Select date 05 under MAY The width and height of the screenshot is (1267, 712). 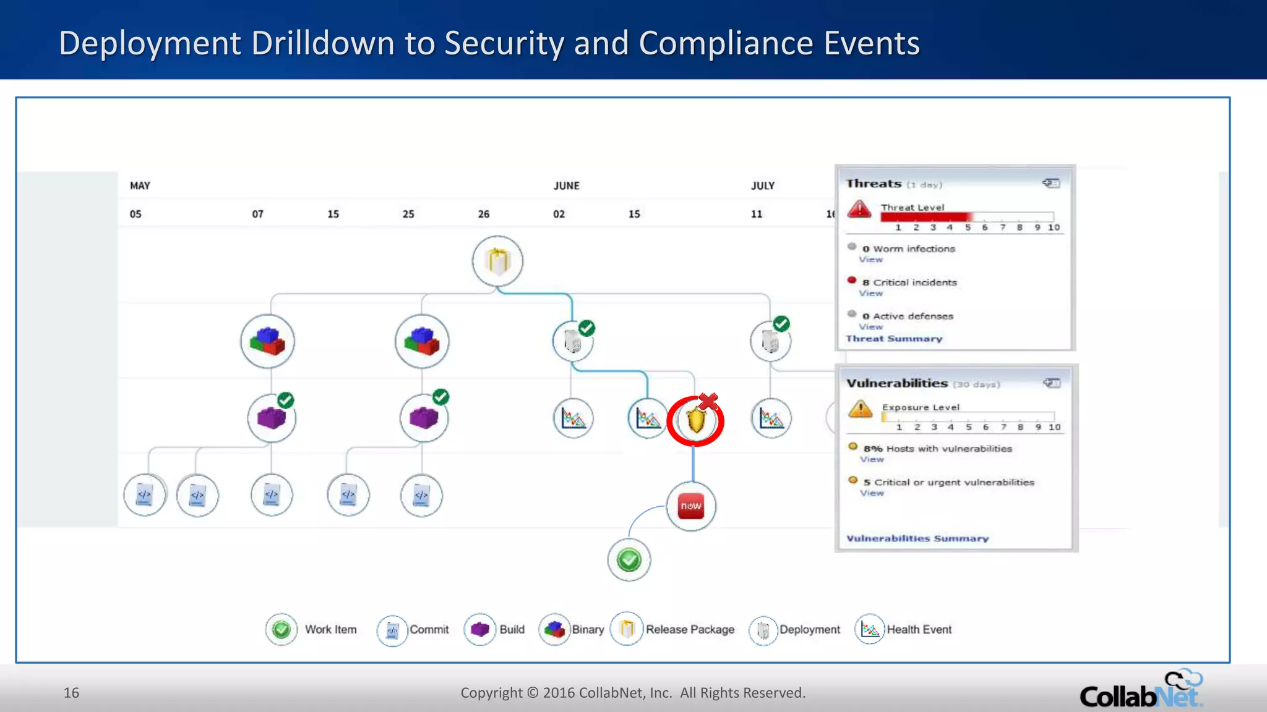(135, 214)
